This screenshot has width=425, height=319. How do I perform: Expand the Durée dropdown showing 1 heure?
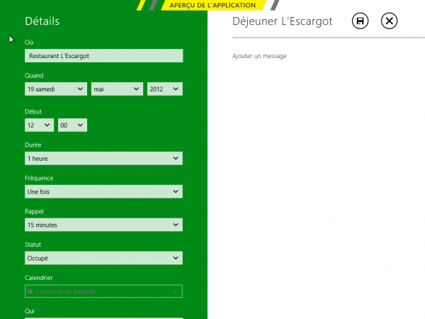pyautogui.click(x=103, y=158)
